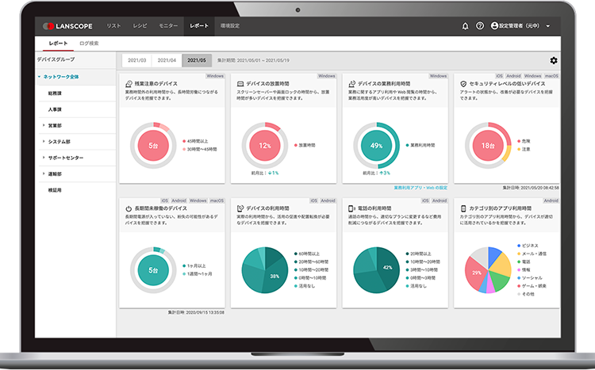595x370 pixels.
Task: Click the 29% category pie chart
Action: point(488,270)
